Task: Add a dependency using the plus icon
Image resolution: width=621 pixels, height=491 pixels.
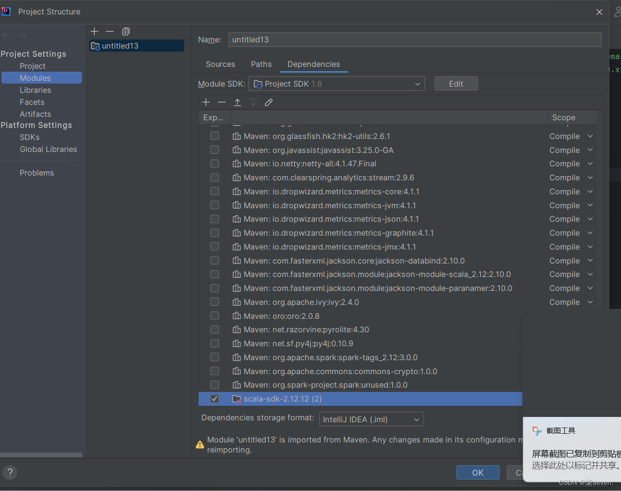Action: [206, 102]
